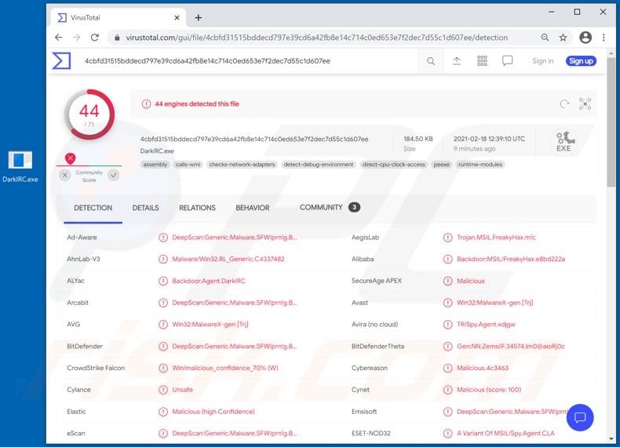The width and height of the screenshot is (620, 447).
Task: Click community score downvote X icon
Action: coord(65,175)
